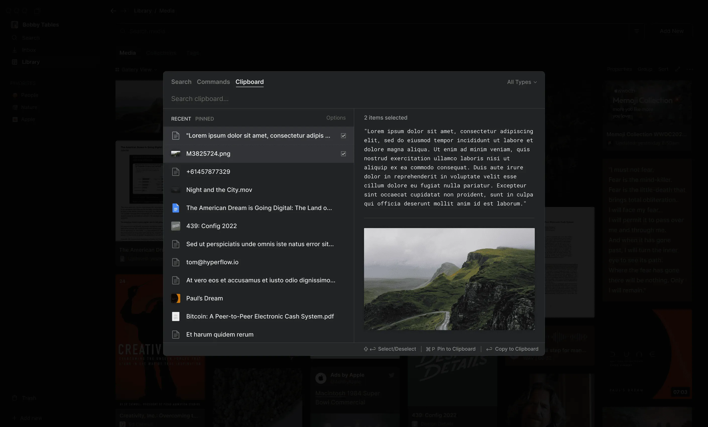Screen dimensions: 708x427
Task: Click the Trash icon in the sidebar
Action: pyautogui.click(x=15, y=398)
